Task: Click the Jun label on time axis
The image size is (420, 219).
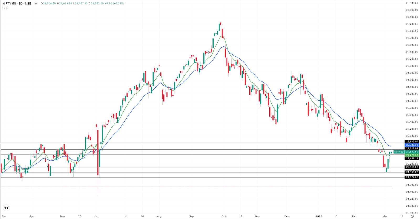Action: coord(96,216)
